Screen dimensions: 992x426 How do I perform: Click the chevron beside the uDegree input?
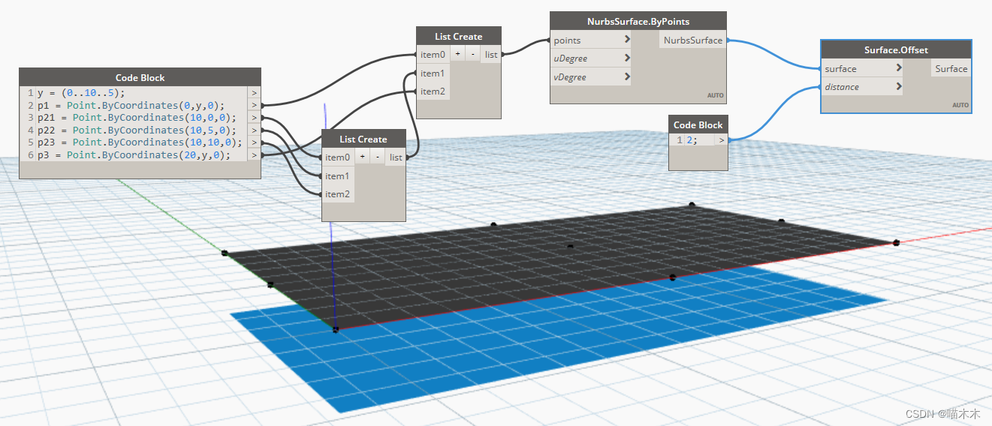pyautogui.click(x=627, y=58)
